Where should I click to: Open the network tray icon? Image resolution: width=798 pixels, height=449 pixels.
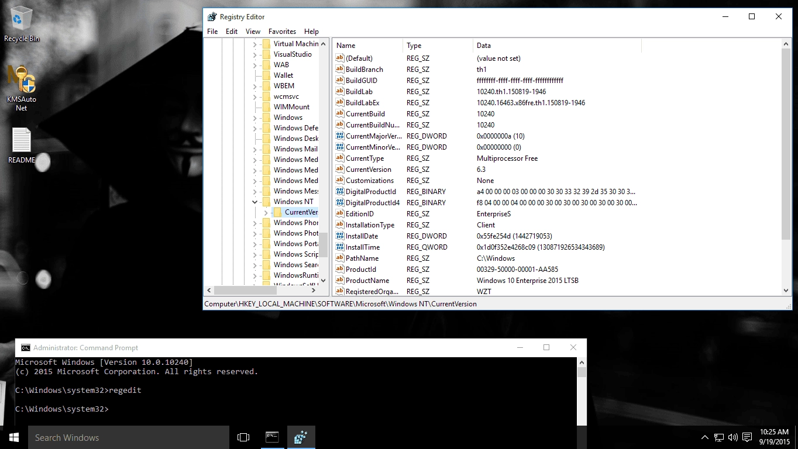[719, 437]
